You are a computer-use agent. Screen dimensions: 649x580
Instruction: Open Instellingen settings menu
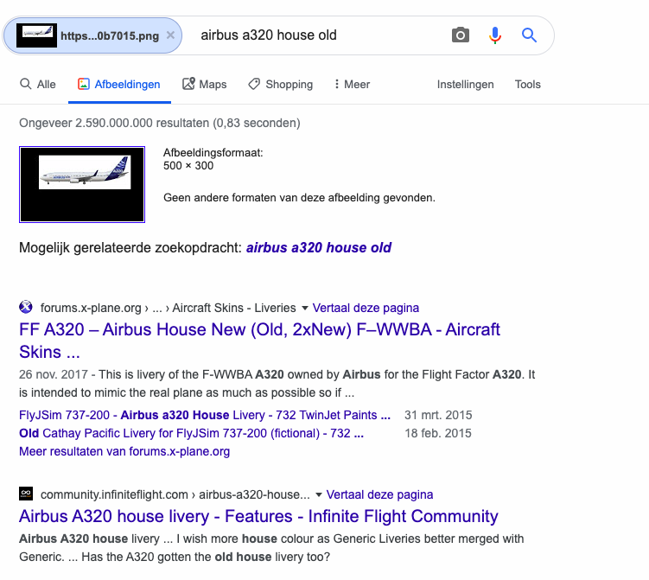465,85
